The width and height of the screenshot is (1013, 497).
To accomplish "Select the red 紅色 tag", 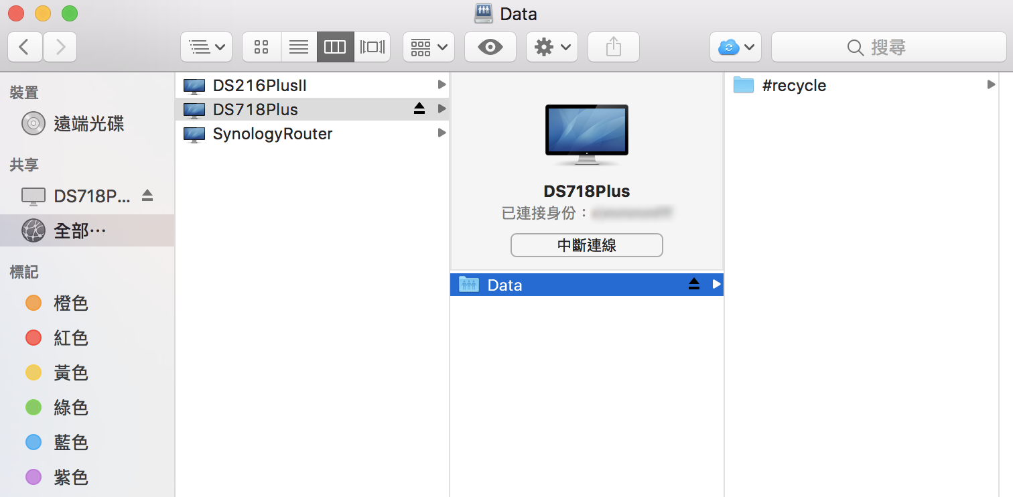I will (70, 338).
